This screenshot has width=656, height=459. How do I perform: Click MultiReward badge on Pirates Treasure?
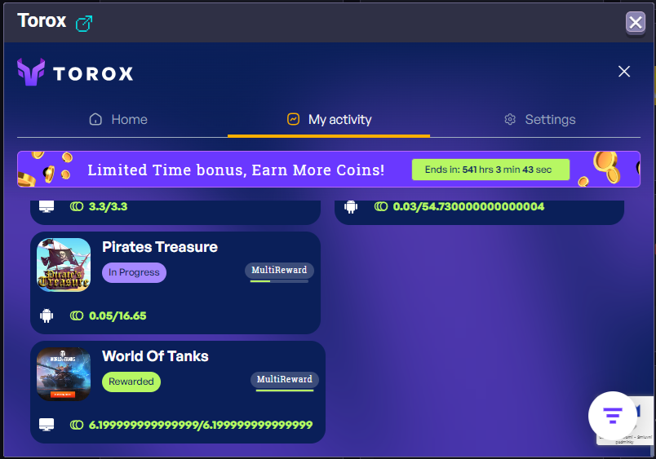click(279, 270)
